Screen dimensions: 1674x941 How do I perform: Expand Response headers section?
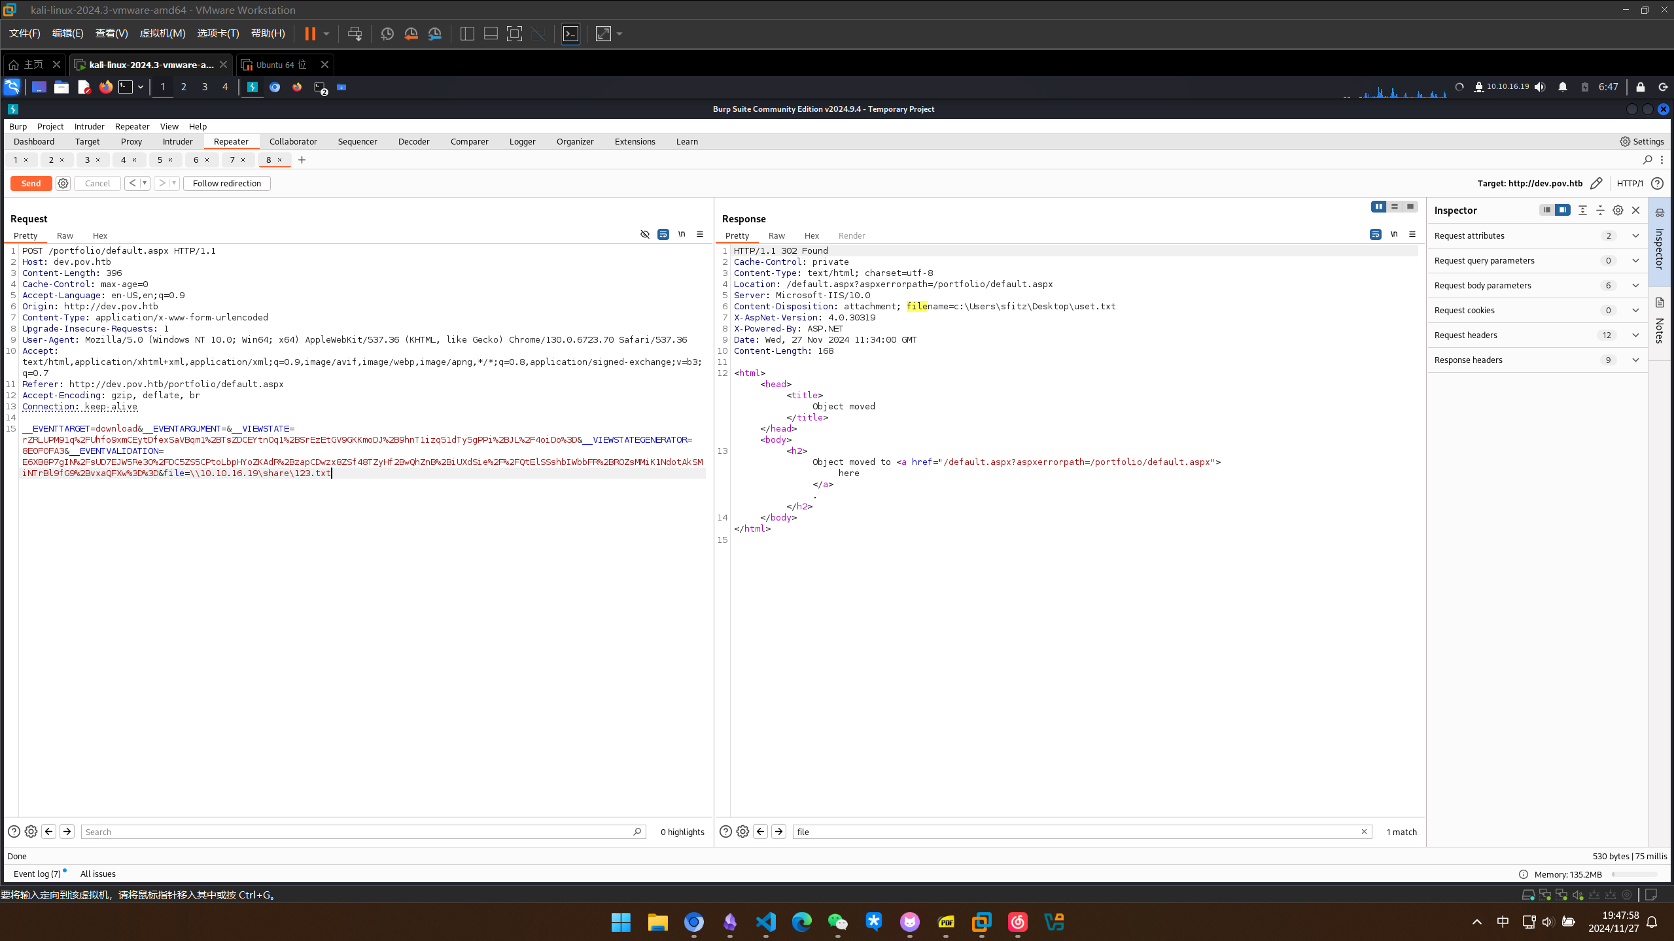1635,360
